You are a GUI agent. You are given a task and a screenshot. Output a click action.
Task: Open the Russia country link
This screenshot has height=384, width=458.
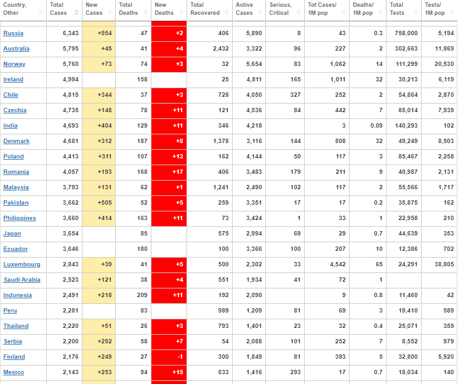tap(13, 33)
